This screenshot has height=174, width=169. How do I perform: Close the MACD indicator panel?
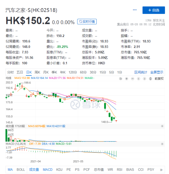[x=162, y=144]
